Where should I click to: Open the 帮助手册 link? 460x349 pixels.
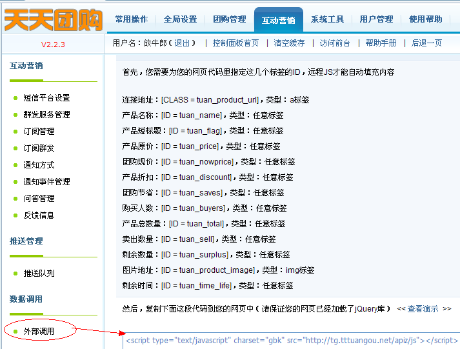(x=381, y=43)
